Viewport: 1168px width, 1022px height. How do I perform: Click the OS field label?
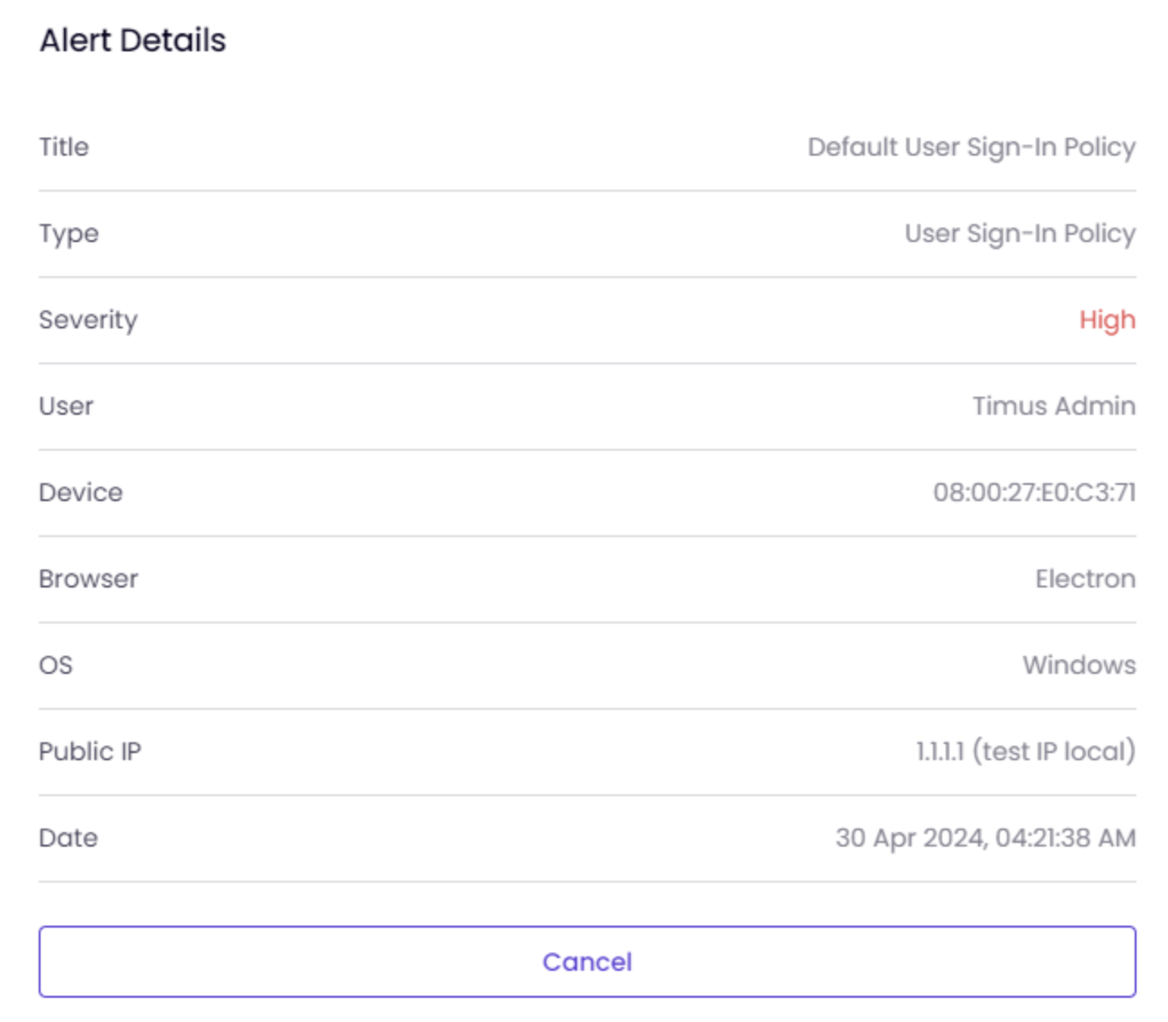tap(56, 665)
